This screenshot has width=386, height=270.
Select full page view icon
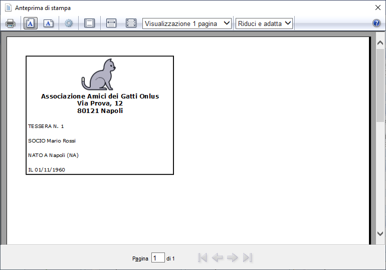click(131, 23)
